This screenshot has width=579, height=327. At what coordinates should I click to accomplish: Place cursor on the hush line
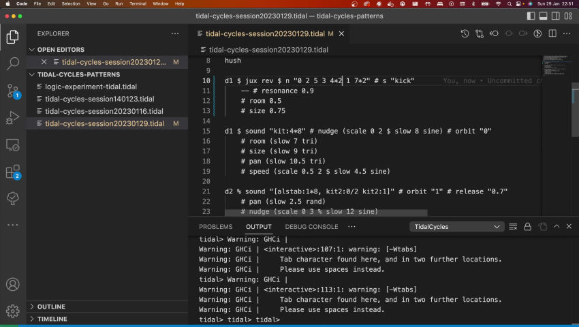point(233,61)
